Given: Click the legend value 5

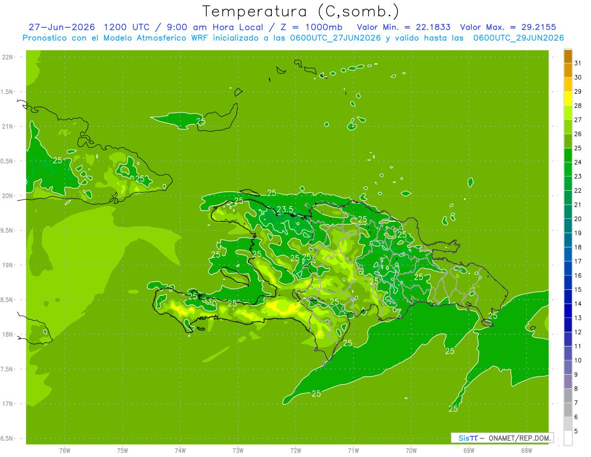Looking at the screenshot, I should pyautogui.click(x=576, y=431).
